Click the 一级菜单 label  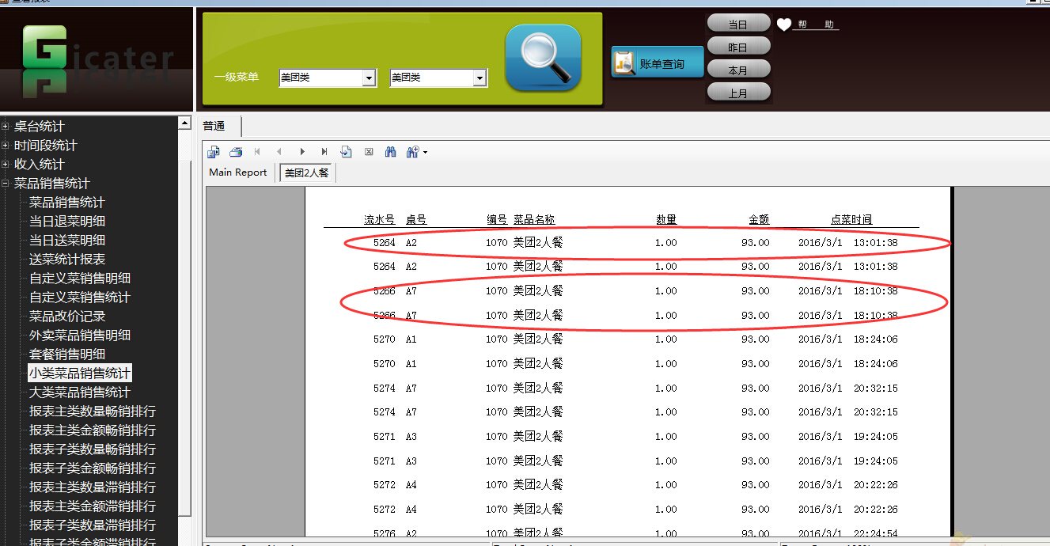pos(236,78)
